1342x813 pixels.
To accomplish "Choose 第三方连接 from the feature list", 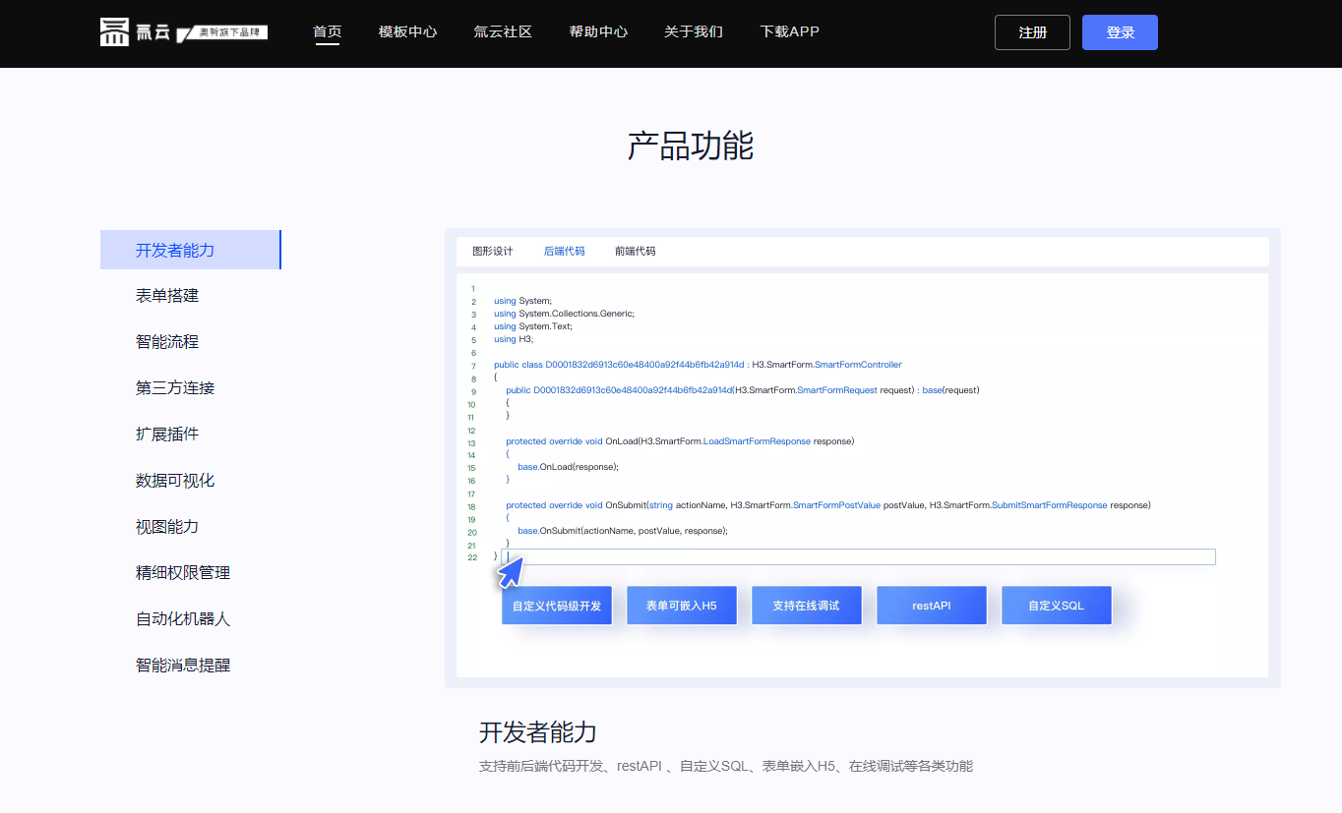I will tap(175, 388).
